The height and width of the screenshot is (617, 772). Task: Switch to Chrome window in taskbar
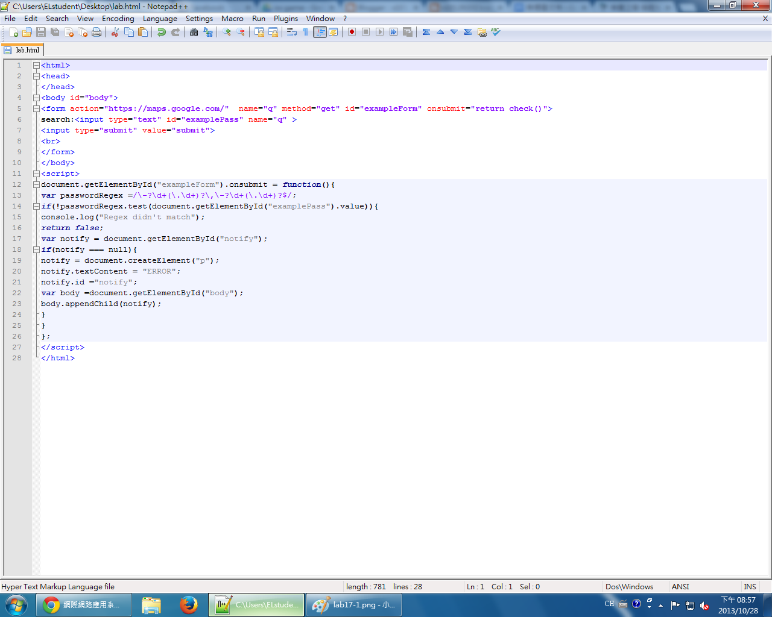pos(84,605)
